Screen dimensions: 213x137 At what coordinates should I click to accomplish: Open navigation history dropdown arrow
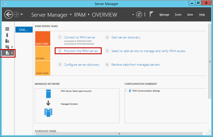point(22,14)
